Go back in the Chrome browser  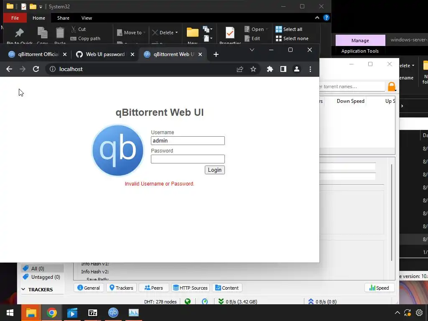[9, 69]
